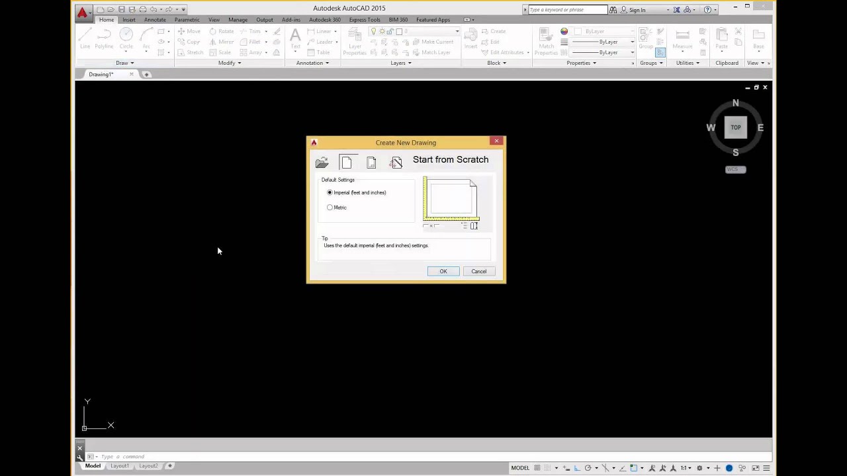This screenshot has height=476, width=847.
Task: Click Sign In link
Action: [x=637, y=10]
